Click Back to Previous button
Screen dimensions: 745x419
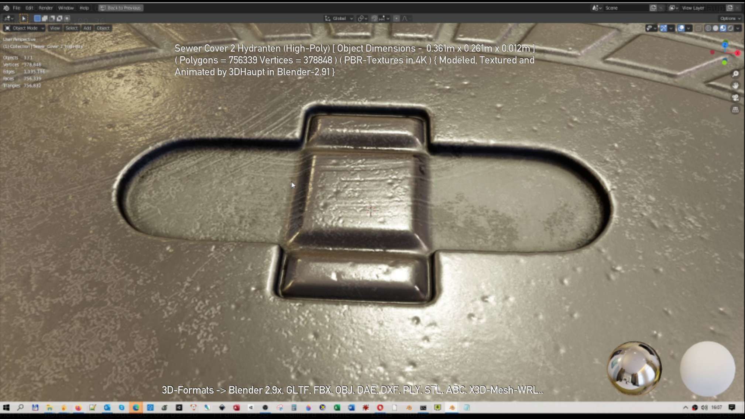pos(121,8)
